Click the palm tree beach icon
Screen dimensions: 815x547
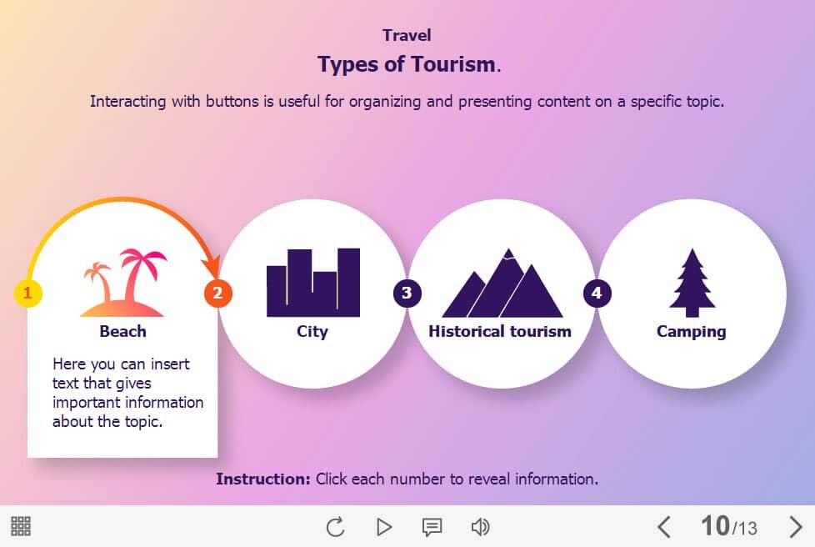coord(122,282)
